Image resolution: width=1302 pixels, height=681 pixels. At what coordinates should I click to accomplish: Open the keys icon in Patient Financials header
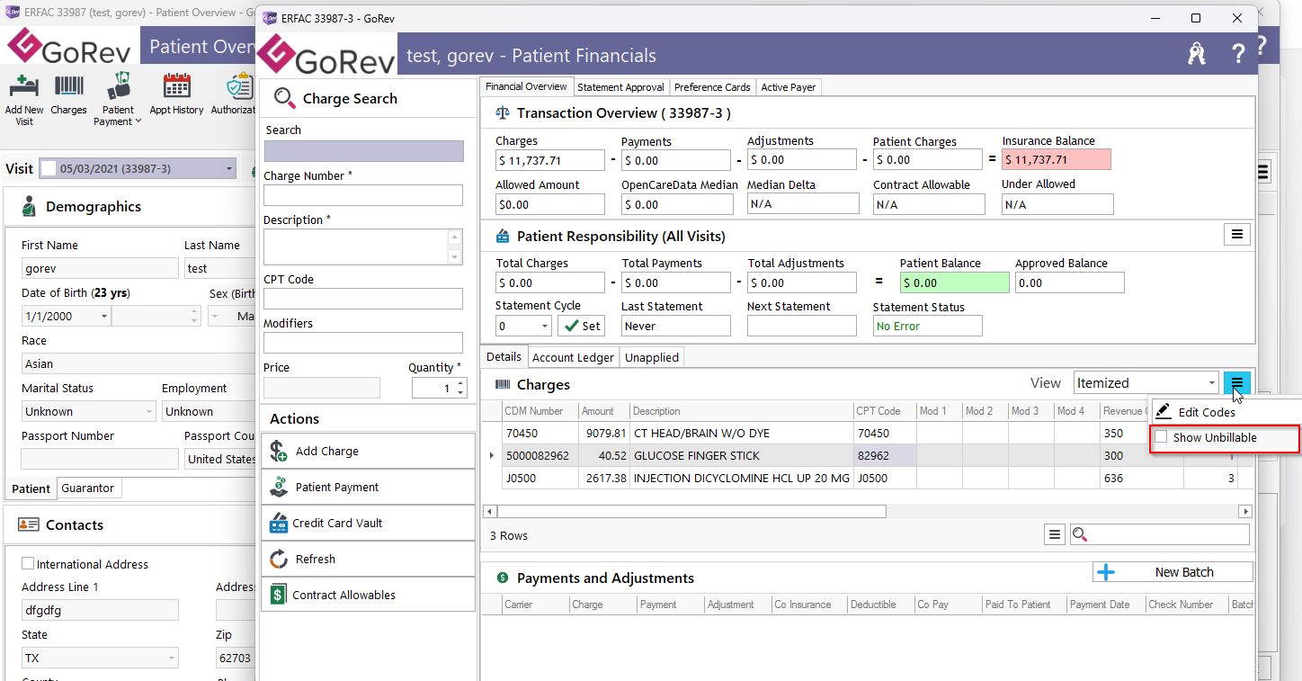click(x=1196, y=54)
